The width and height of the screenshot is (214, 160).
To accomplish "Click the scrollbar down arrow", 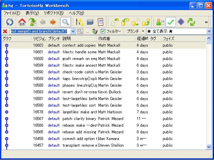I will tap(209, 147).
